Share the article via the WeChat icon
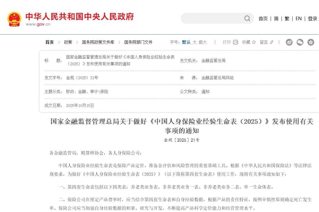 coord(300,42)
